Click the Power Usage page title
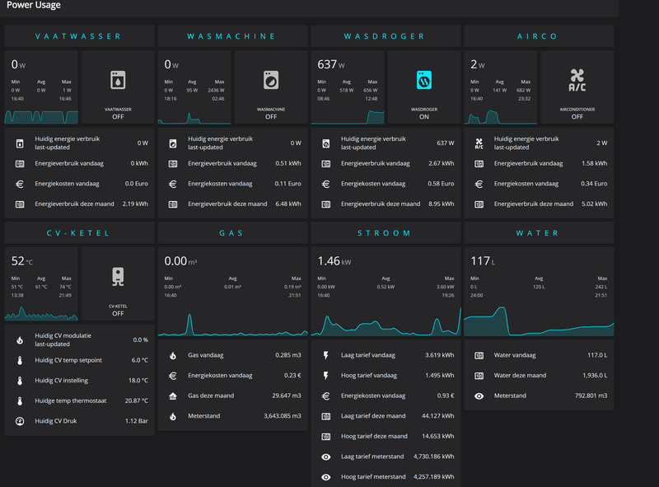 click(34, 5)
